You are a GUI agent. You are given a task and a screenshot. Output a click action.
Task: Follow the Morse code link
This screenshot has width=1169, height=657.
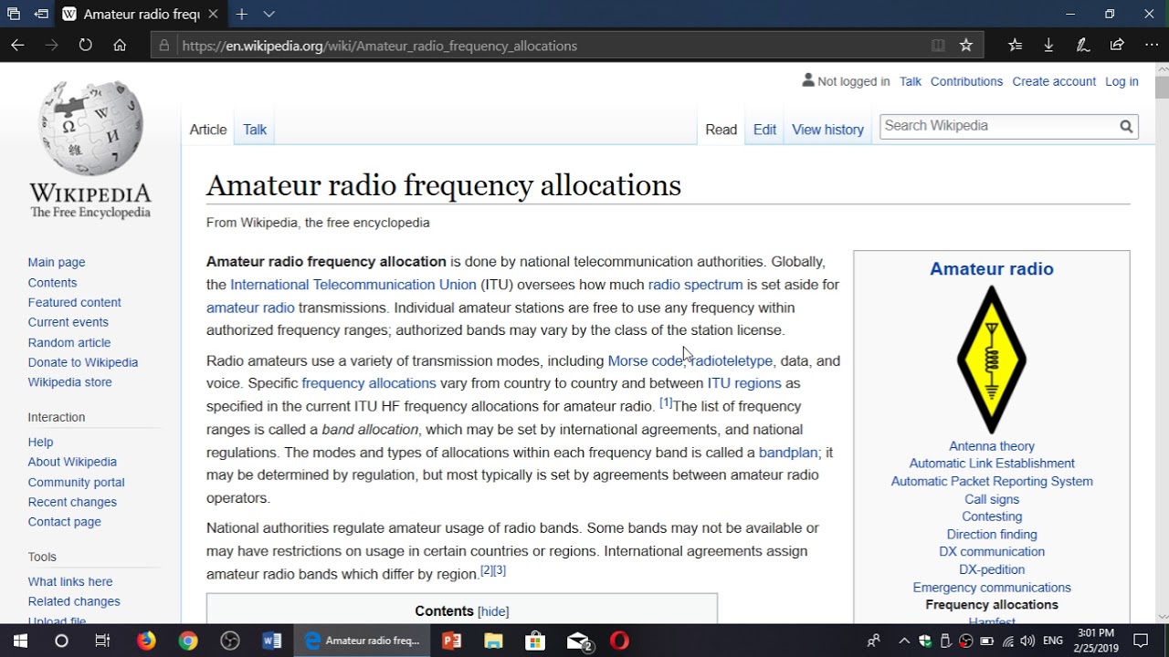click(646, 360)
